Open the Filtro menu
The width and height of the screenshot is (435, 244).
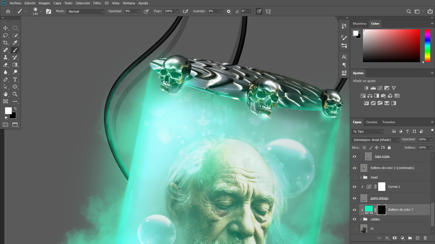(97, 3)
